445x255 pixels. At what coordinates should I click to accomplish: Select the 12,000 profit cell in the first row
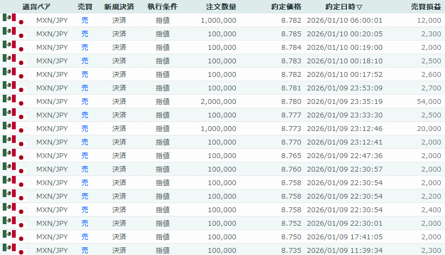[x=430, y=20]
